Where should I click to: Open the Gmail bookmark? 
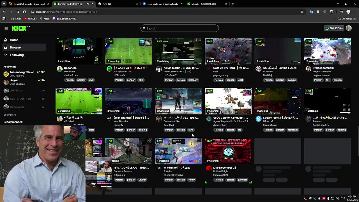16,19
